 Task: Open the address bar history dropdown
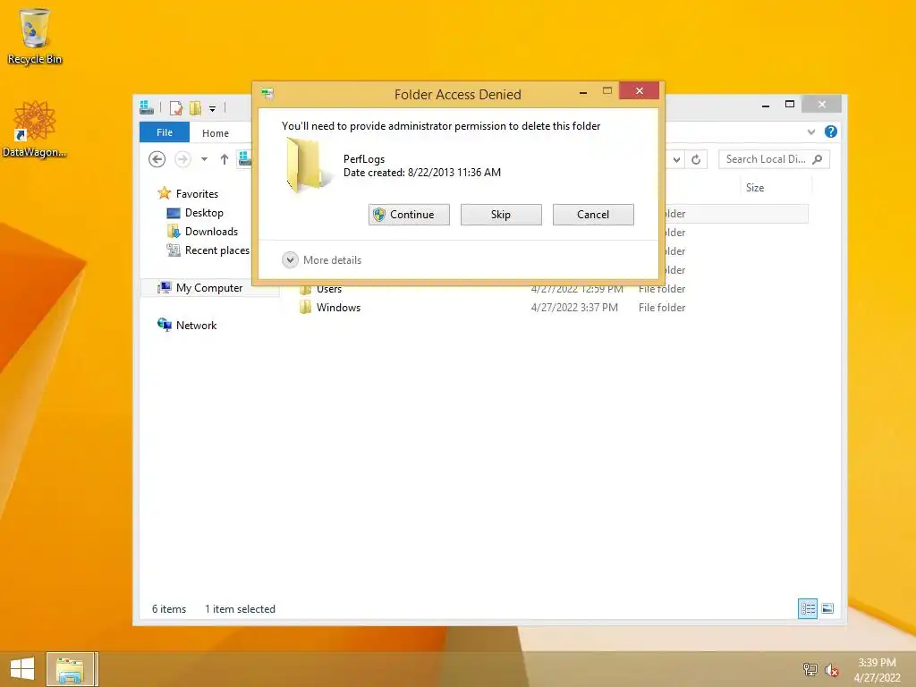point(676,159)
